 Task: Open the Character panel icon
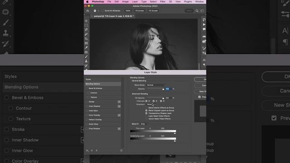click(204, 60)
